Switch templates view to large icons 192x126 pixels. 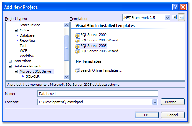coord(174,17)
